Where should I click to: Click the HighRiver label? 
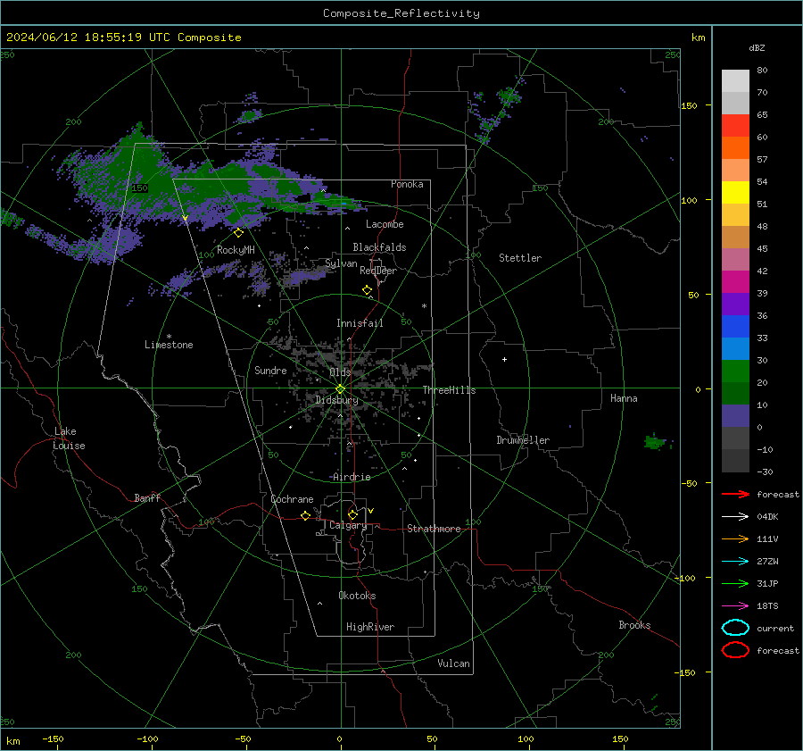click(370, 627)
